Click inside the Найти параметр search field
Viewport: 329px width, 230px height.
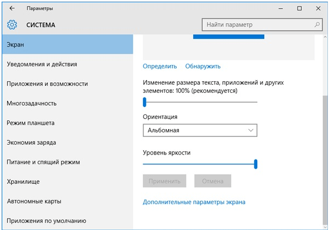(x=262, y=25)
